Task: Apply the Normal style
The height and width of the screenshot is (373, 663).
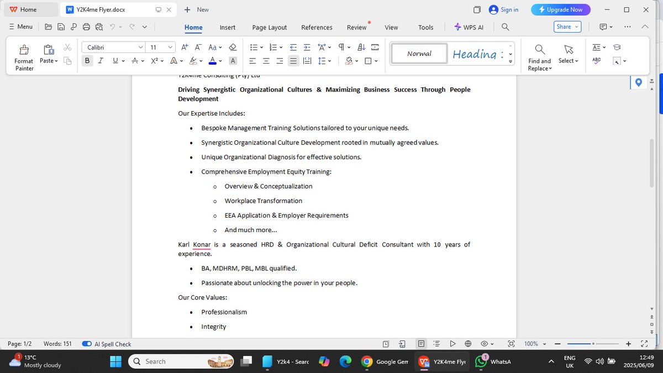Action: (x=419, y=54)
